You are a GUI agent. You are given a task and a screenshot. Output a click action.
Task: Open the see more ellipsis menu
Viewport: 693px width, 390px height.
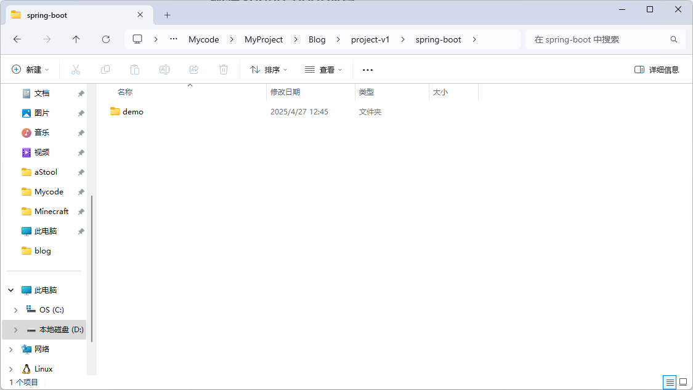[x=368, y=70]
